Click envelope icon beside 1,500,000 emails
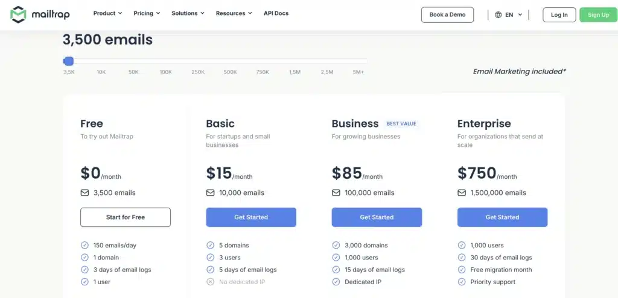The width and height of the screenshot is (618, 298). [462, 193]
